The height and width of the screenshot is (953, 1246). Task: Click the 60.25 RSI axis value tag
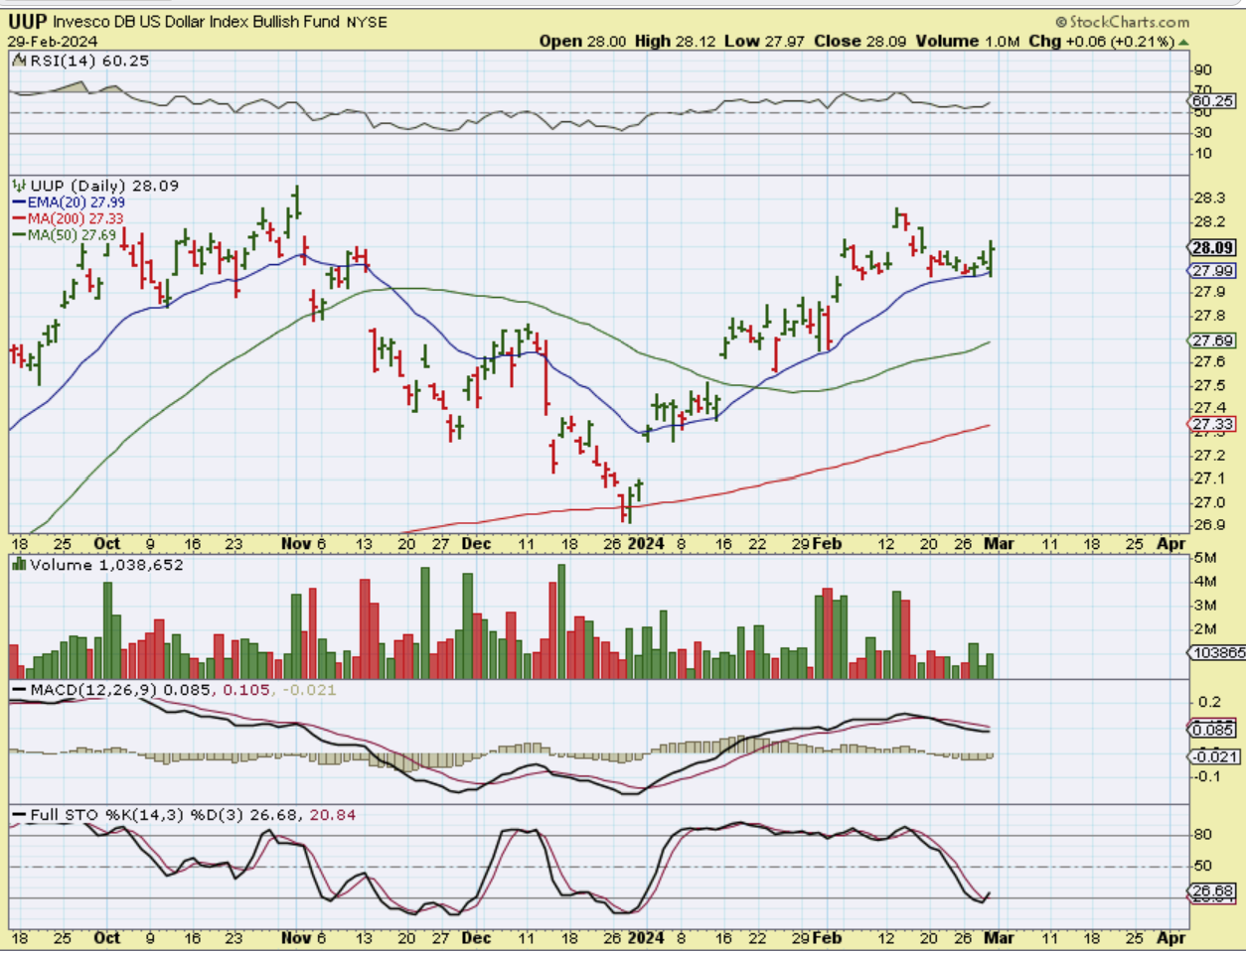[1212, 101]
